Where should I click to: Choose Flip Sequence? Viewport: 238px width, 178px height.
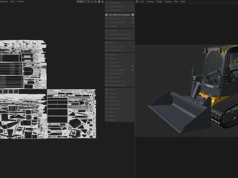pyautogui.click(x=119, y=108)
